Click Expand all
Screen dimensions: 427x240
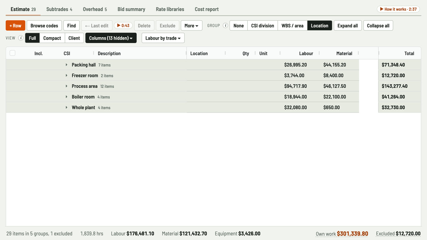point(348,25)
